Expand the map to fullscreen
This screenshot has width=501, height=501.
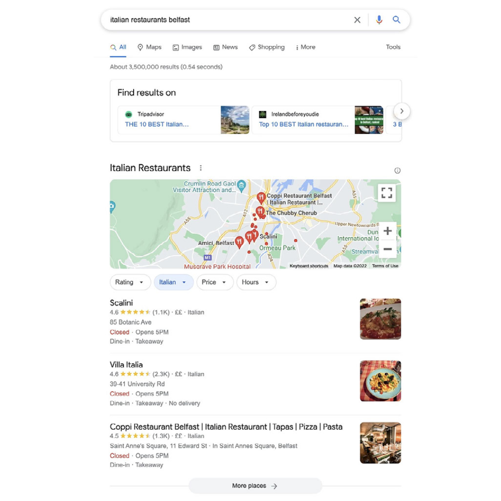click(386, 193)
